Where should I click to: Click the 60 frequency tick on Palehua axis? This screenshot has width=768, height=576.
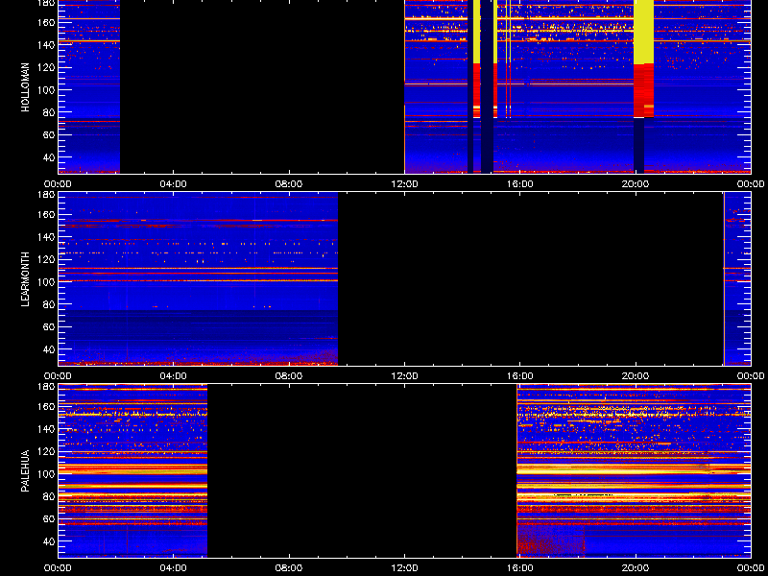click(48, 519)
